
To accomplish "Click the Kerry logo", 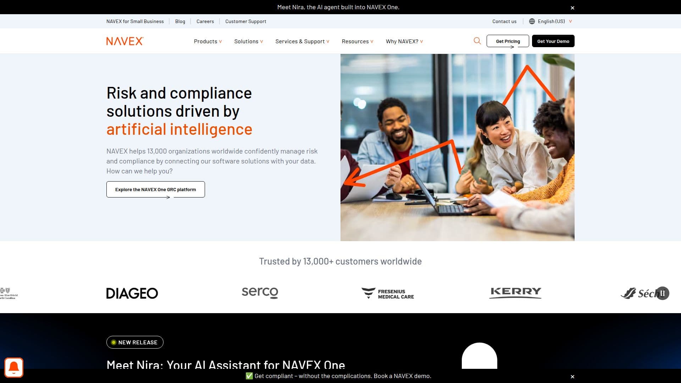I will point(515,293).
